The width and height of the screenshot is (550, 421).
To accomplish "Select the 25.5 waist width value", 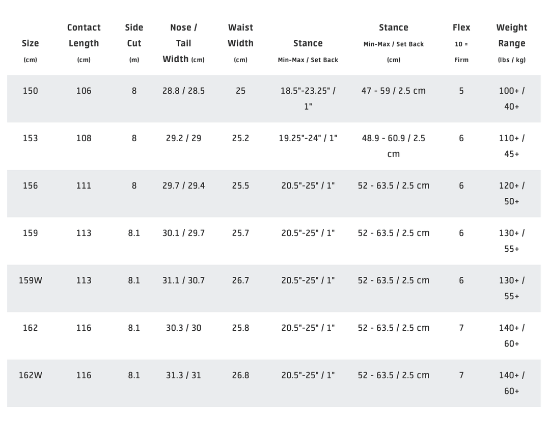I will [240, 186].
